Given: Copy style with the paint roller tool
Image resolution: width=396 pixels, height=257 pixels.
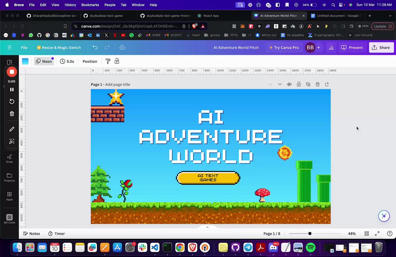Looking at the screenshot, I should [x=108, y=61].
